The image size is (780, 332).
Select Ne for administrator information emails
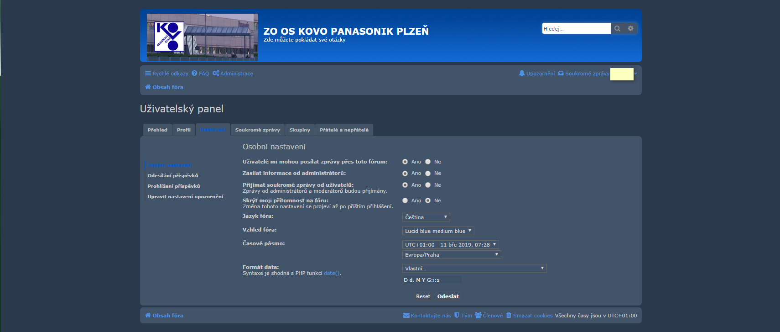pyautogui.click(x=428, y=174)
